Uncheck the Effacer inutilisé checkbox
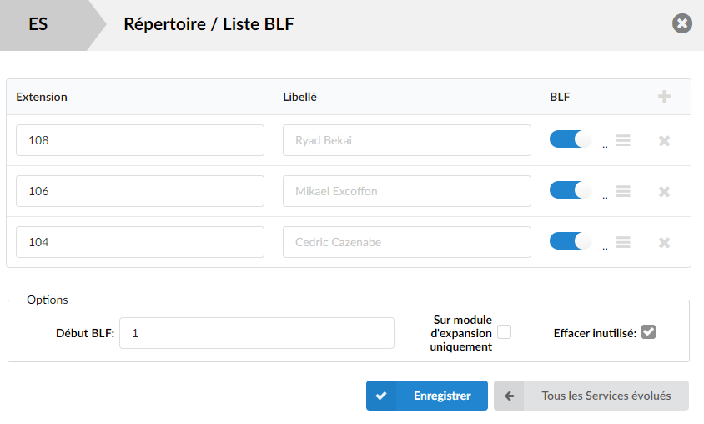This screenshot has width=704, height=424. [648, 332]
